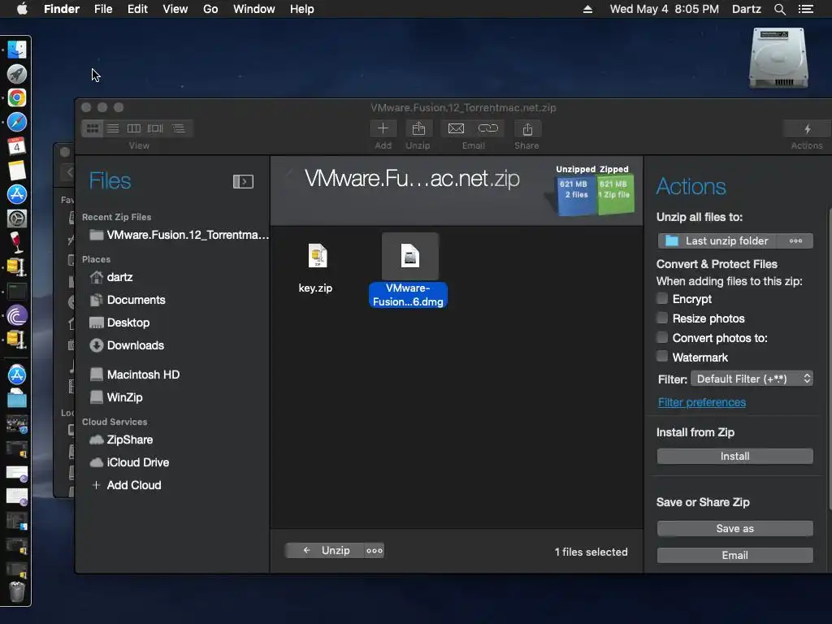The image size is (832, 624).
Task: Click the Zipped green size box
Action: [x=615, y=195]
